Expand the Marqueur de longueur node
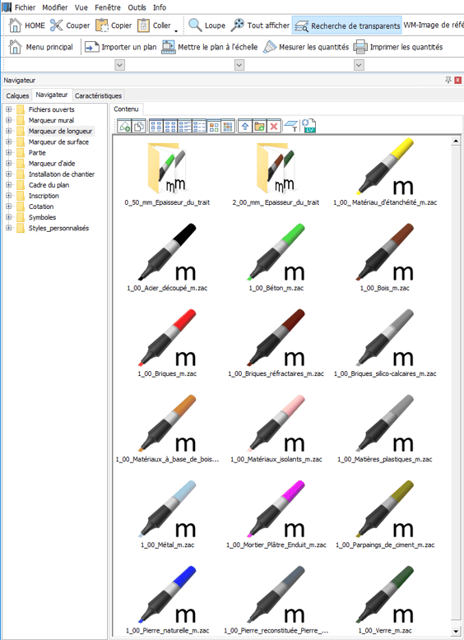Screen dimensions: 464x640 pyautogui.click(x=8, y=131)
